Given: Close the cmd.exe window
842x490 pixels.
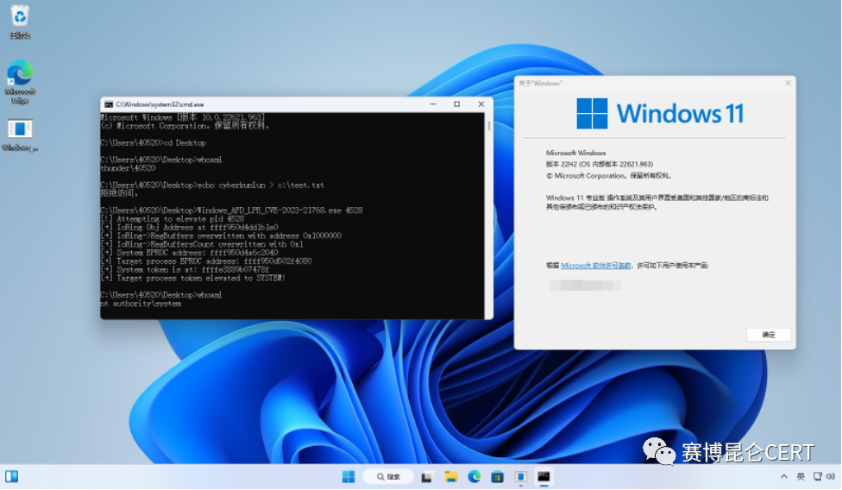Looking at the screenshot, I should [481, 104].
